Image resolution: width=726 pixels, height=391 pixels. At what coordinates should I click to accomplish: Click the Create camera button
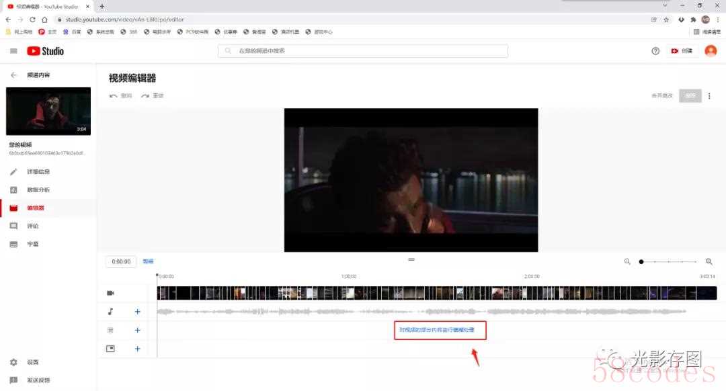682,51
